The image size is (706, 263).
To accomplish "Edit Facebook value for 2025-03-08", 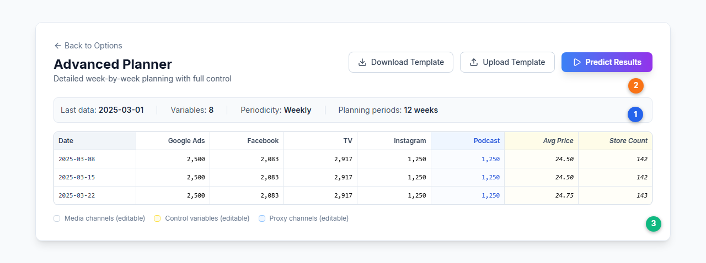I will pos(247,159).
